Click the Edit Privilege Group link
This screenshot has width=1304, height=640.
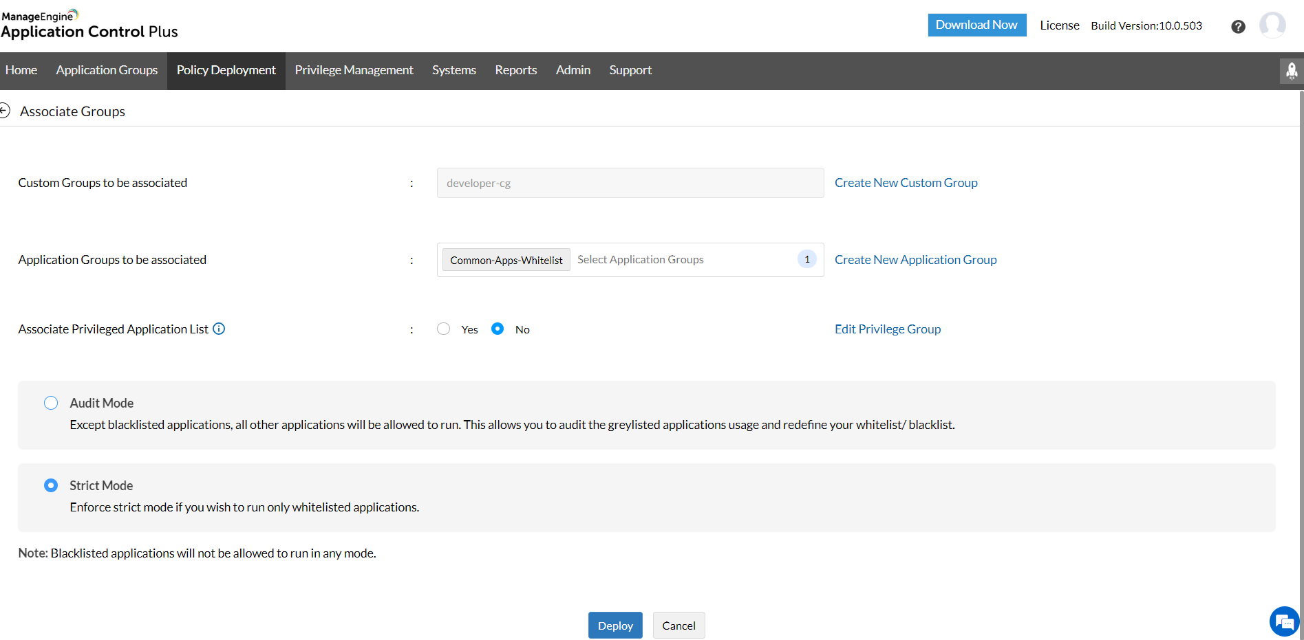(887, 329)
